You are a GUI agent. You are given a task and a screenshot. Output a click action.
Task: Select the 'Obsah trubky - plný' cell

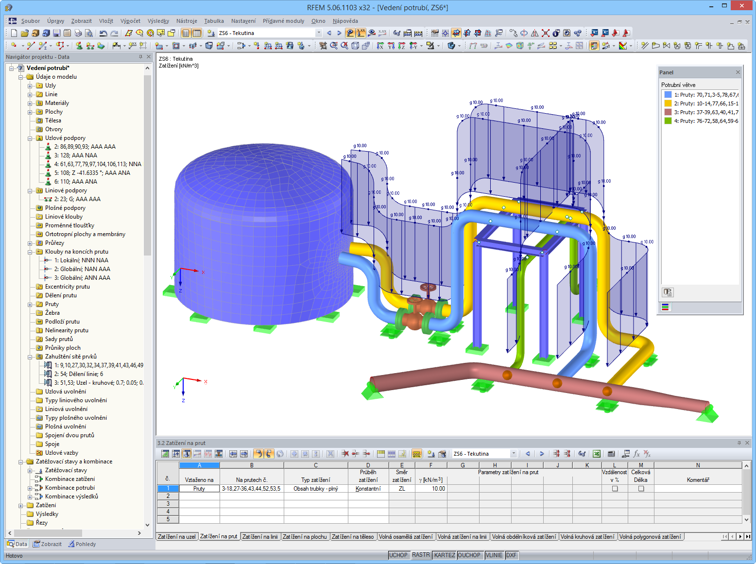316,489
